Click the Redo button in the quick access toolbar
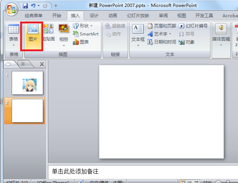Viewport: 238px width, 183px height. [45, 6]
